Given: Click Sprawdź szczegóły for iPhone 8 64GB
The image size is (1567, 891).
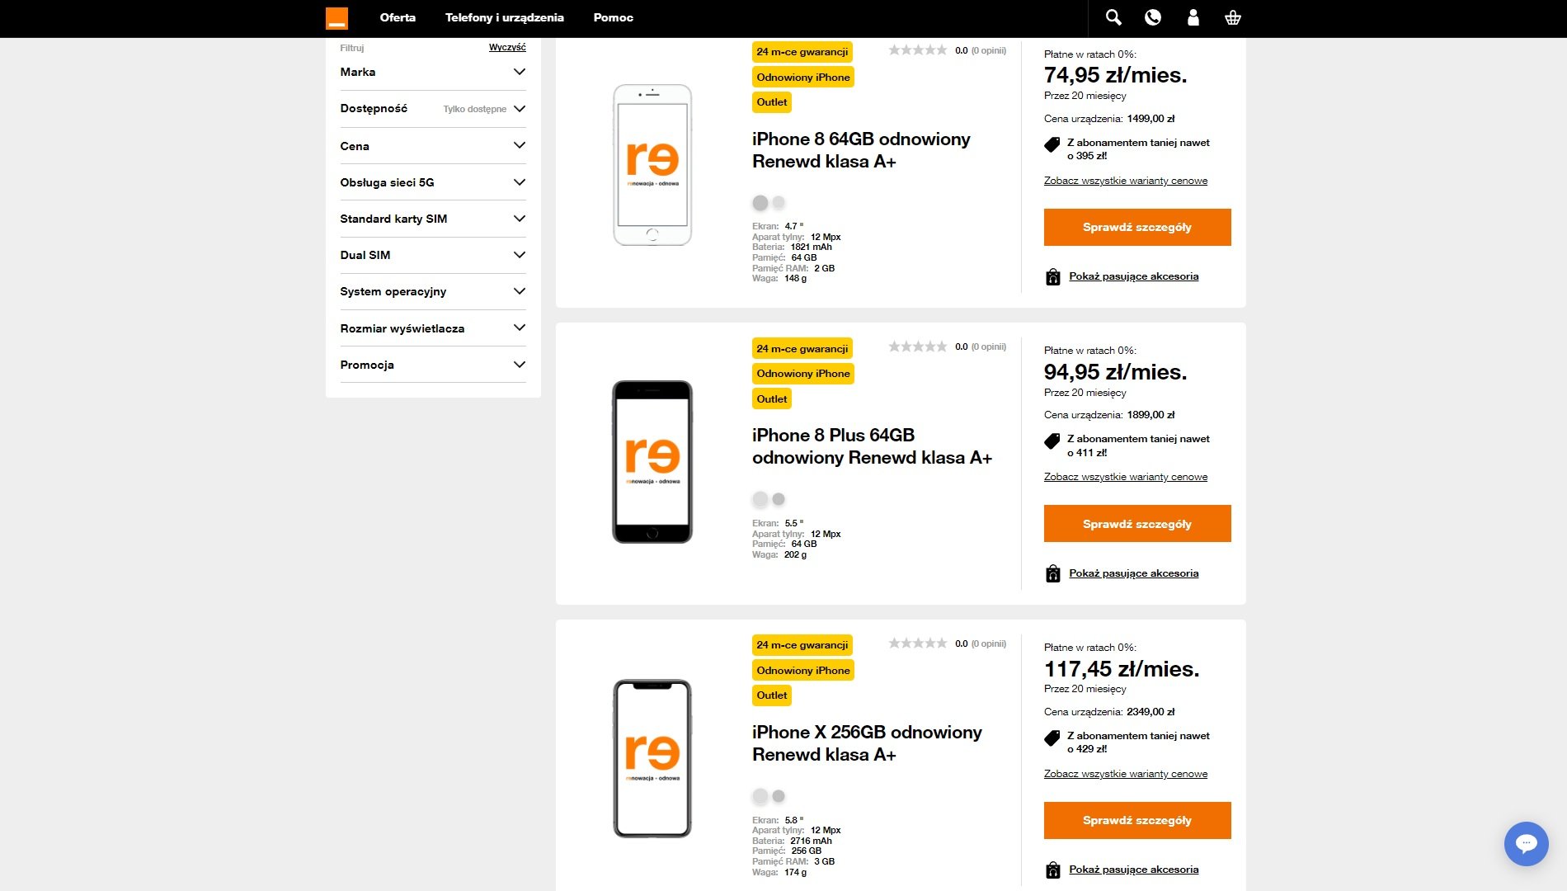Looking at the screenshot, I should coord(1137,227).
